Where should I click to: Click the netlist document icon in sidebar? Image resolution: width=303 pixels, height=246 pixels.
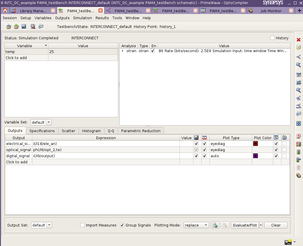(x=299, y=136)
